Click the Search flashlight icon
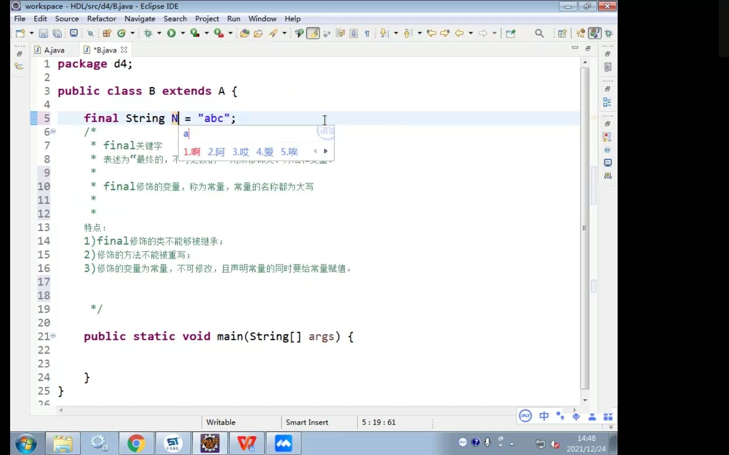729x455 pixels. (x=273, y=33)
